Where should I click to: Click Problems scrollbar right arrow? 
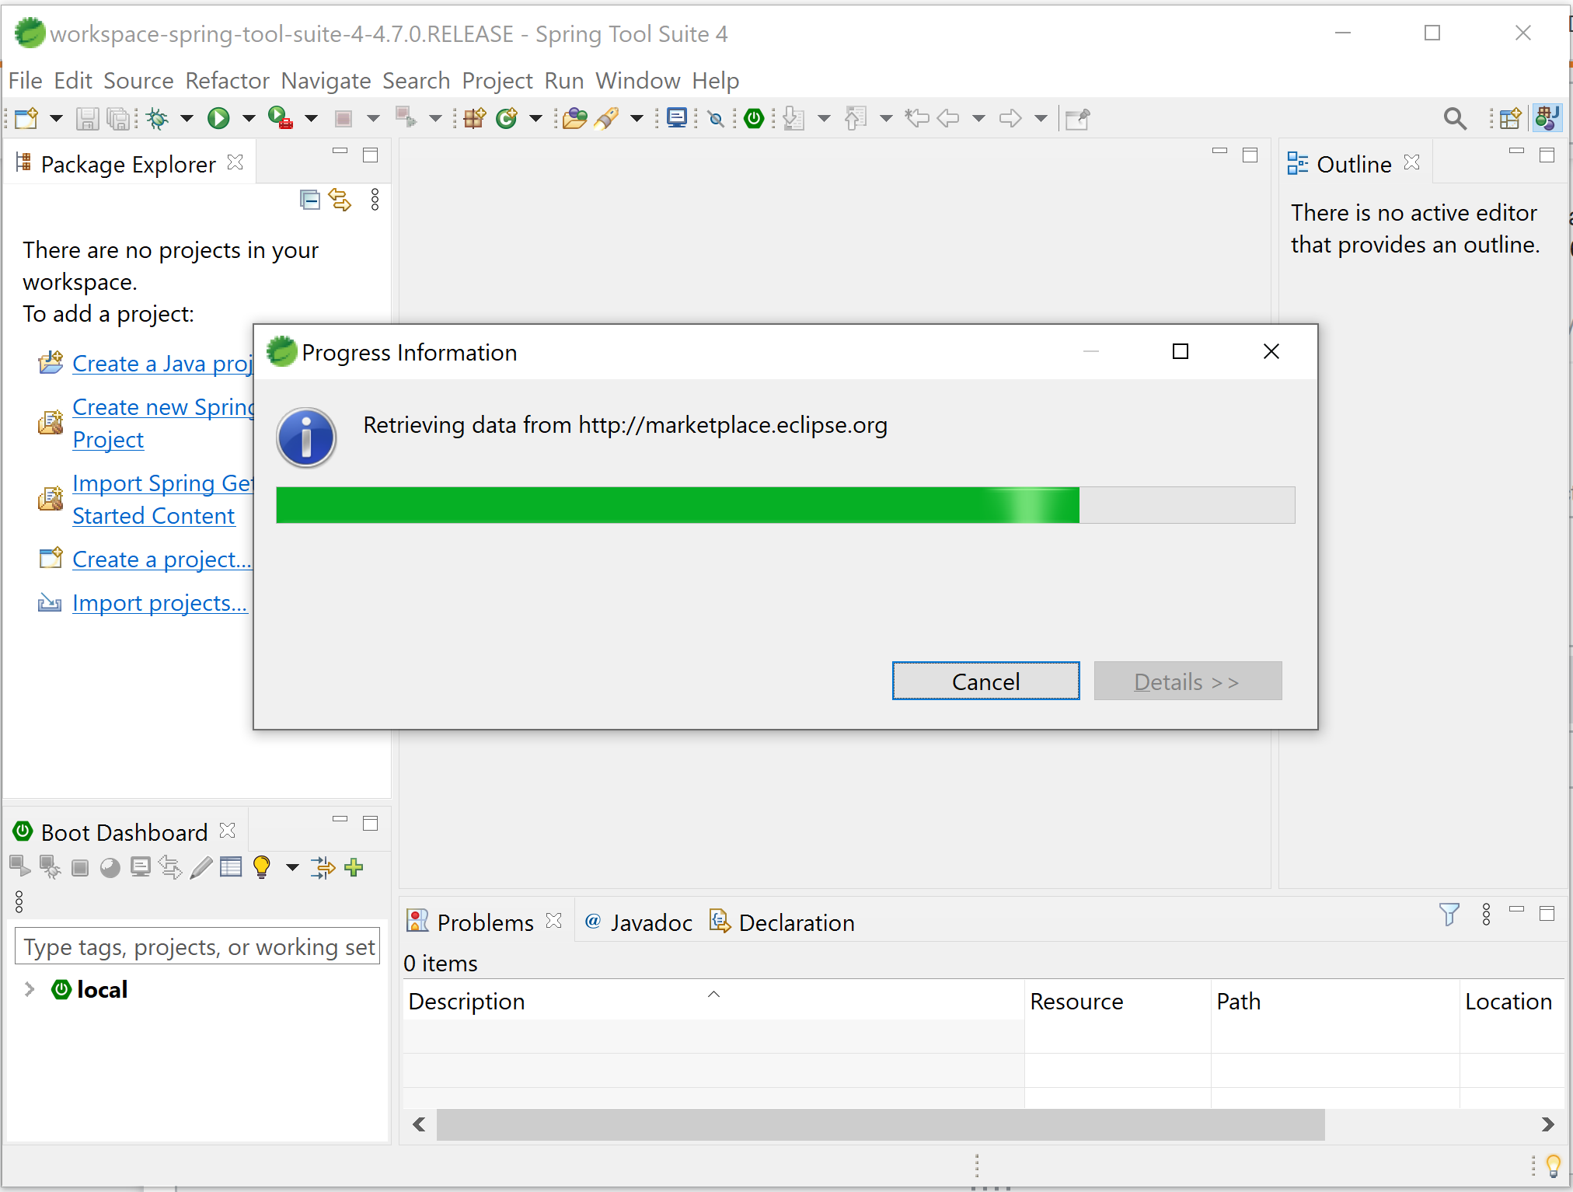[1547, 1124]
